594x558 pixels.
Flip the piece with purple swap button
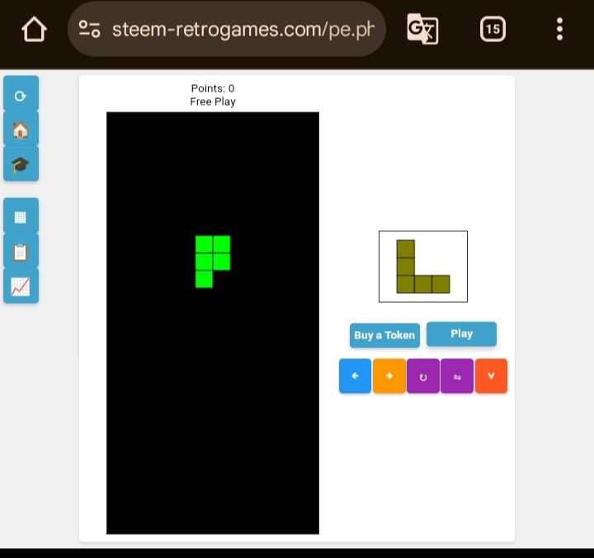[x=457, y=376]
